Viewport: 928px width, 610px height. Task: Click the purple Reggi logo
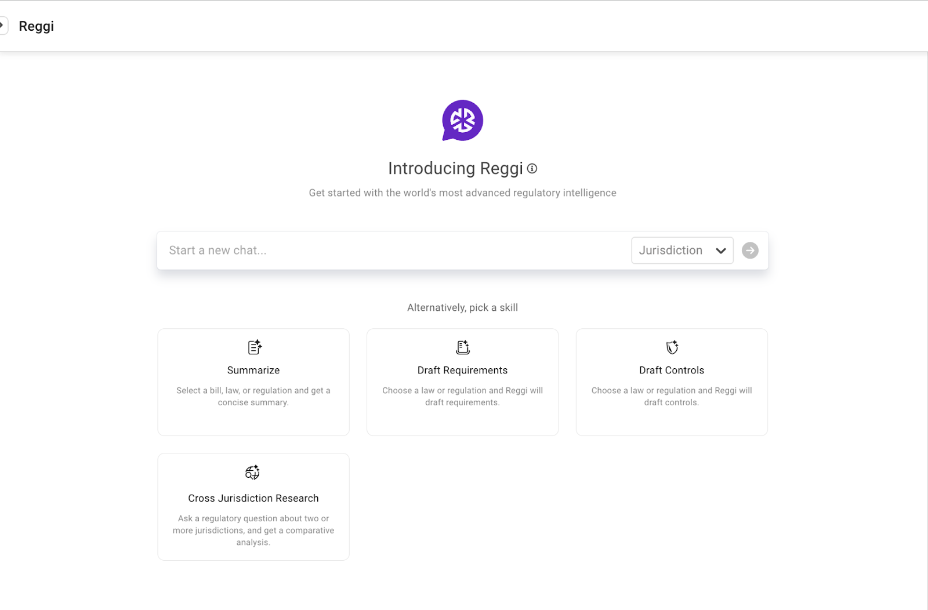click(462, 121)
